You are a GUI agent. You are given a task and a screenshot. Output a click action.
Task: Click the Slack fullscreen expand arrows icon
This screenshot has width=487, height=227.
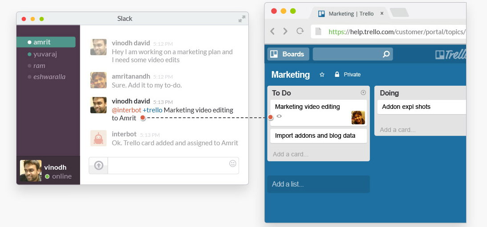242,19
